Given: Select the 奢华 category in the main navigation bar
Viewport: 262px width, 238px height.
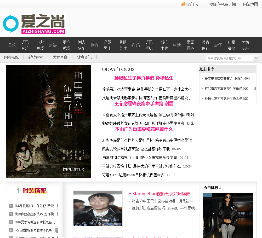Looking at the screenshot, I should tap(218, 45).
